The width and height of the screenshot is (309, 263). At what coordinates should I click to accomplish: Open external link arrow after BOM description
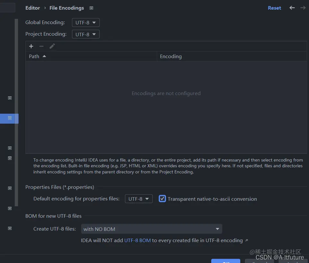pos(247,240)
